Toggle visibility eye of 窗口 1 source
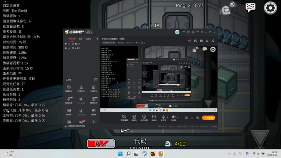Viewport: 281px width, 158px height. click(66, 44)
